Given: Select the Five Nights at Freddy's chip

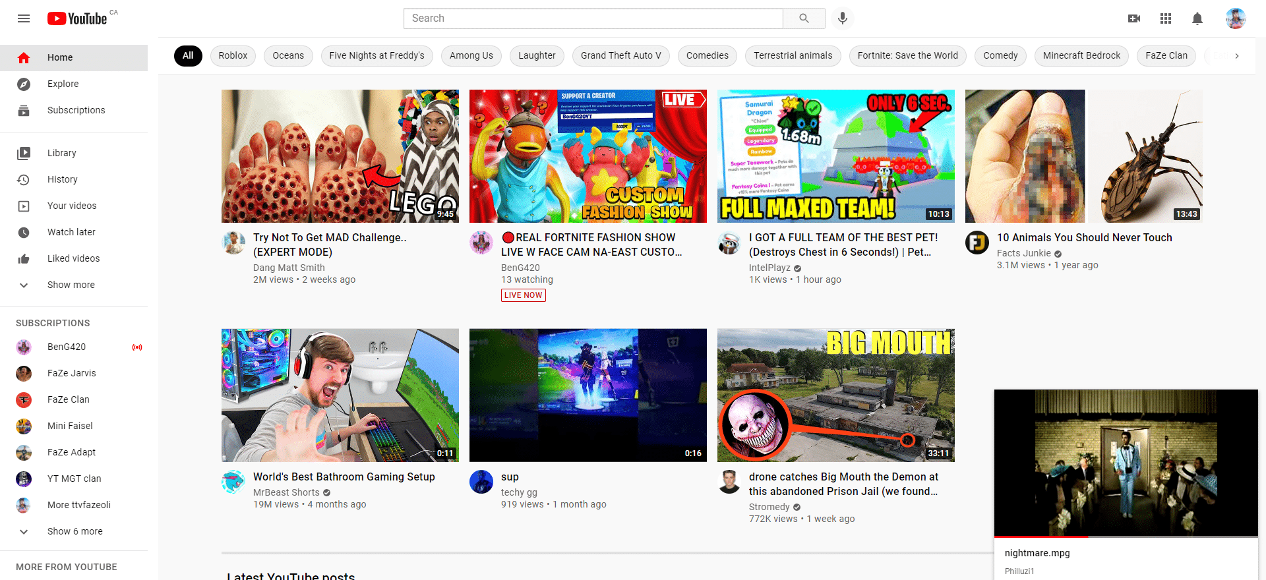Looking at the screenshot, I should click(x=377, y=56).
